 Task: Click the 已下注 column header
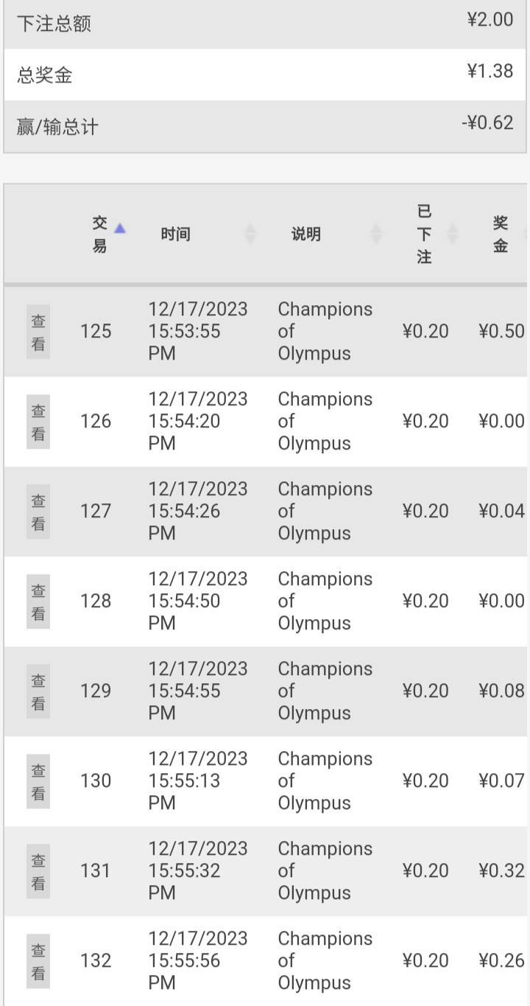click(424, 234)
